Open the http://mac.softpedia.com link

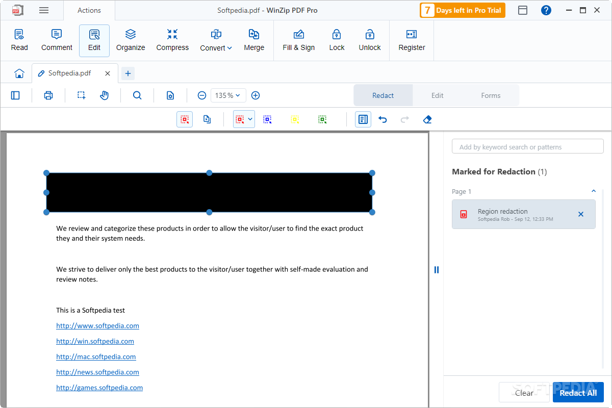pos(96,356)
